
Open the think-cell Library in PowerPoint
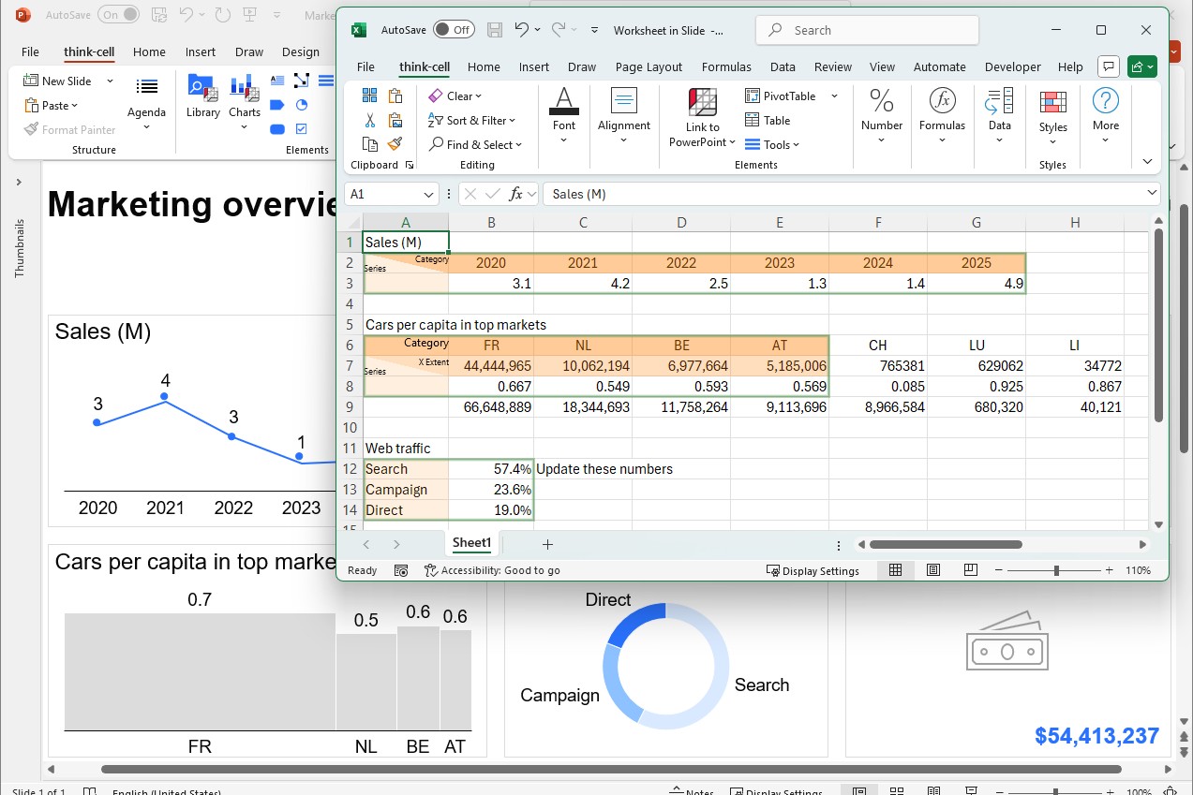pos(202,97)
